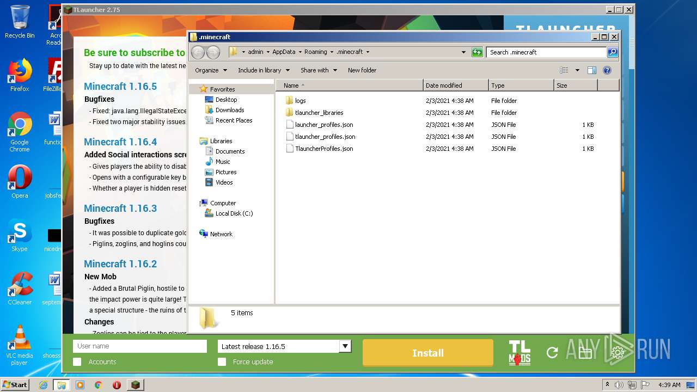Click the Opera icon in taskbar
The image size is (697, 392).
[x=117, y=385]
